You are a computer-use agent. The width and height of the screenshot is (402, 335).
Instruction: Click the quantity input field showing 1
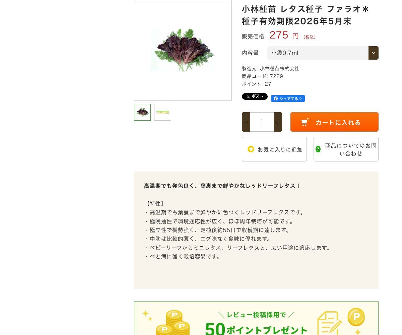[x=262, y=122]
